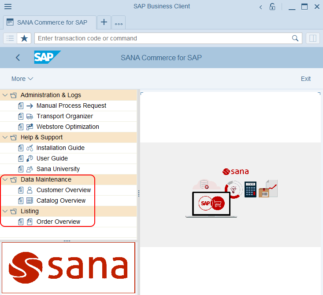
Task: Close the SAP Business Client window
Action: point(317,7)
